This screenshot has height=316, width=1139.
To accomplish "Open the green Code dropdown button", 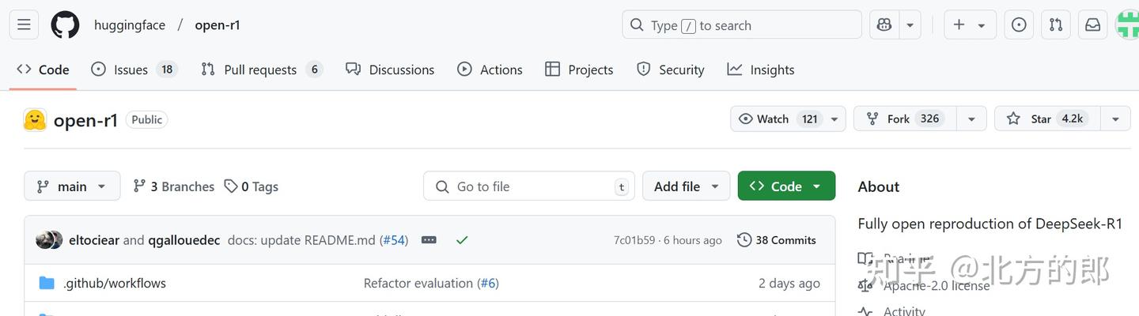I will (x=786, y=186).
